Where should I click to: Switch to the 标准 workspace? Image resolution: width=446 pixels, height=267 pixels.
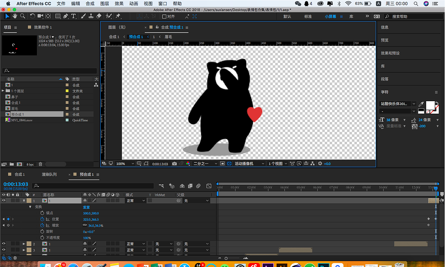[308, 16]
